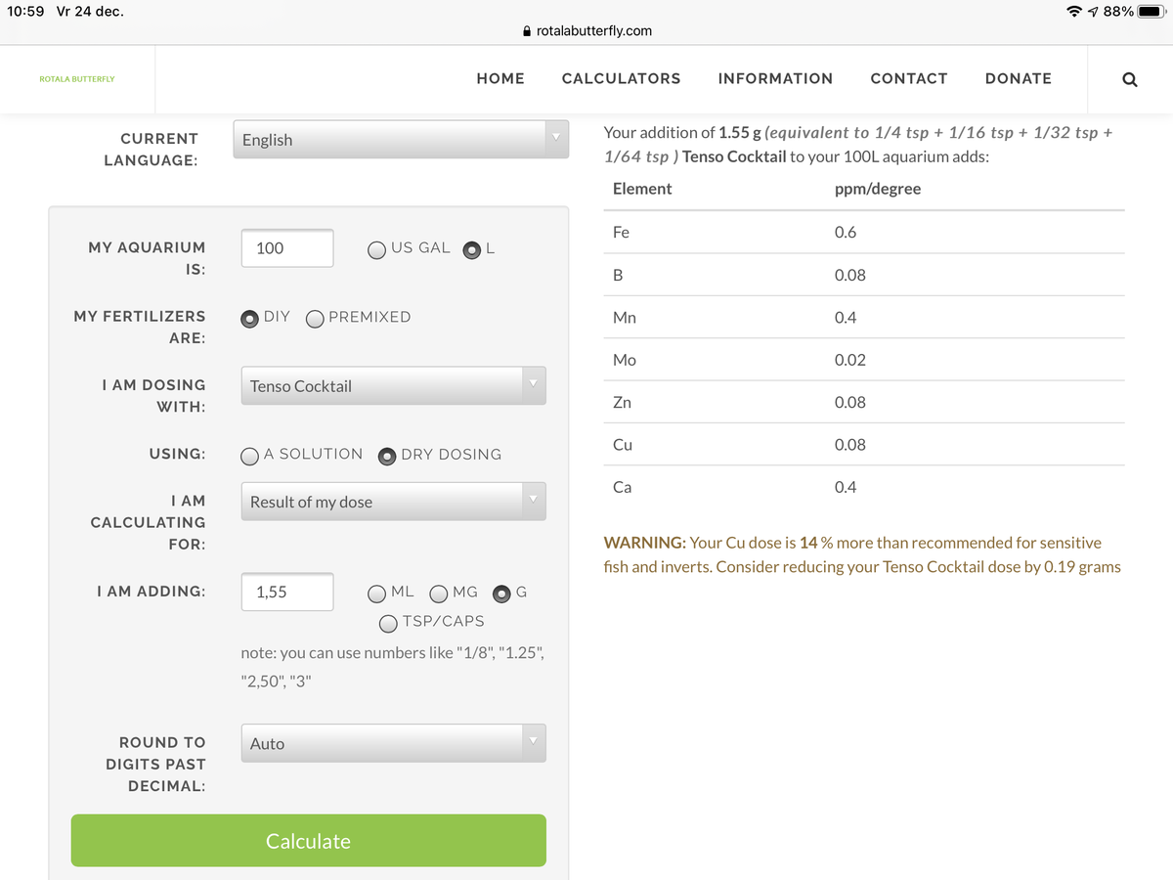
Task: Switch dose unit to TSP/CAPS
Action: point(388,623)
